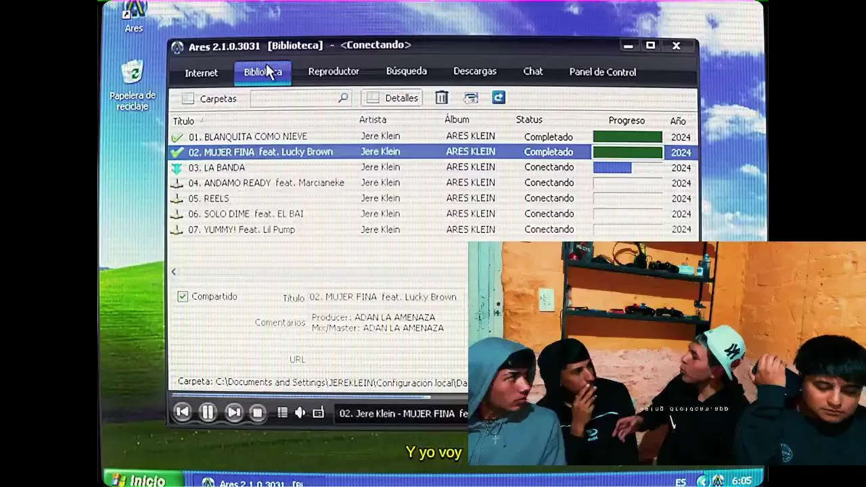
Task: Switch to the Biblioteca tab
Action: [x=263, y=72]
